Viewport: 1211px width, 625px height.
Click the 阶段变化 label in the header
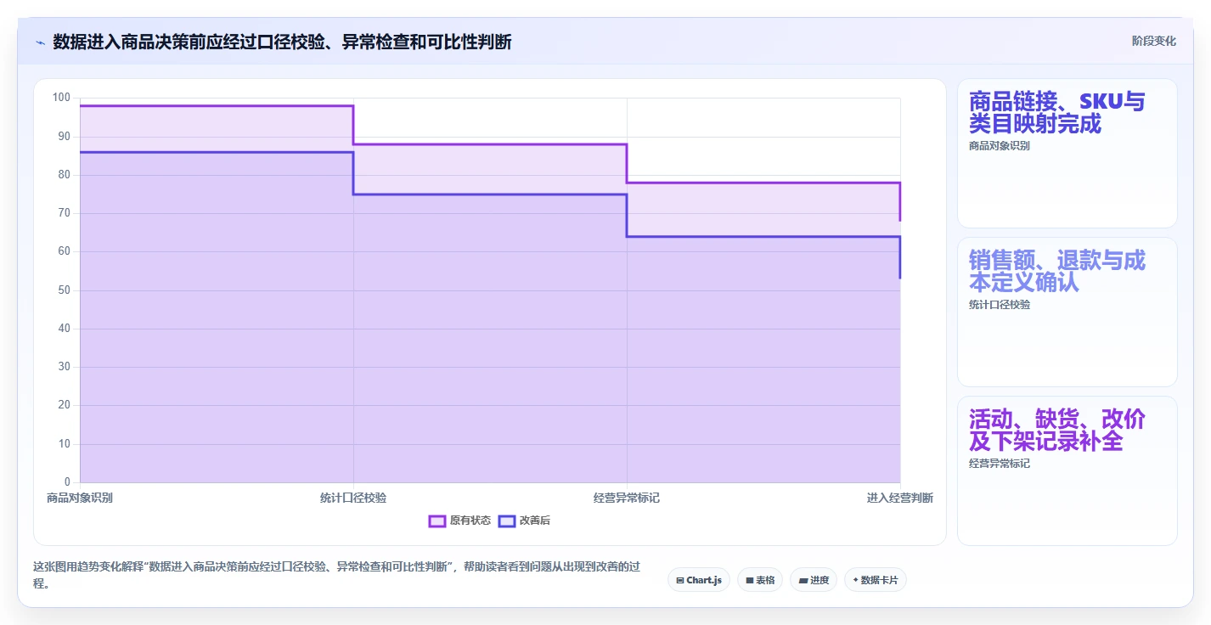click(x=1153, y=41)
